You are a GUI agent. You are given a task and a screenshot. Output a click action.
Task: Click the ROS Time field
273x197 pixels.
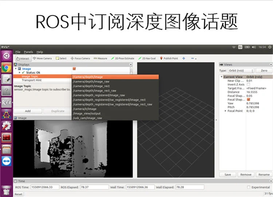coord(45,187)
